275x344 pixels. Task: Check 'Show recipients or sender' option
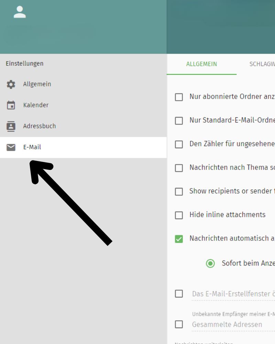179,191
